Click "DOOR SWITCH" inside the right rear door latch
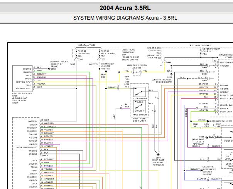Screen dimensions: 233x189 click(140, 99)
